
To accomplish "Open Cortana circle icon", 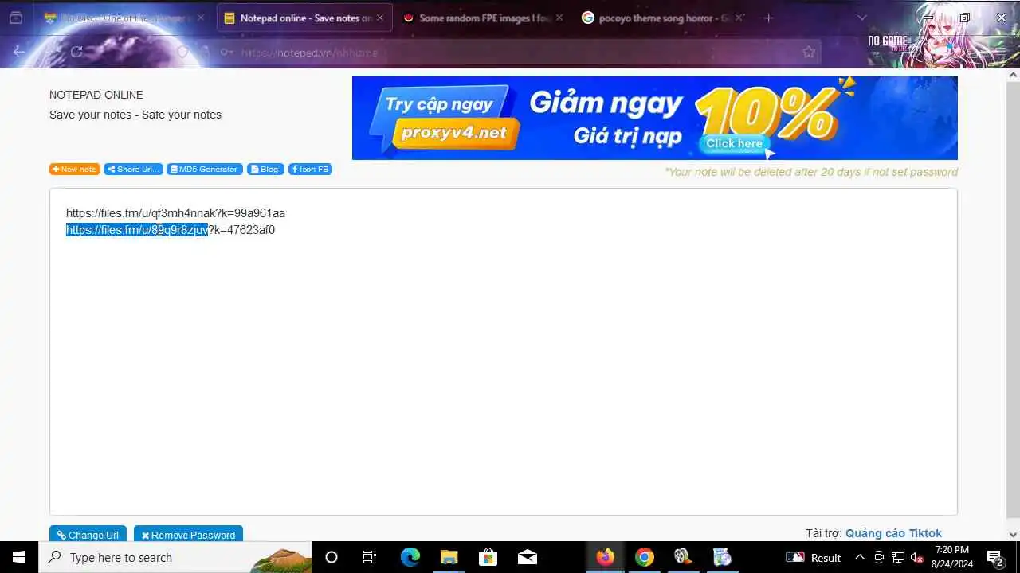I will (331, 557).
